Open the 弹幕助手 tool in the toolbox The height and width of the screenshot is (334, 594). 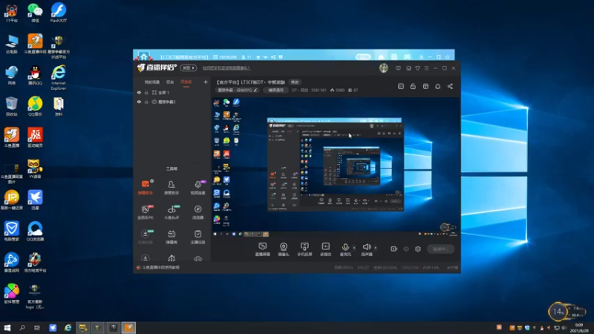(146, 188)
